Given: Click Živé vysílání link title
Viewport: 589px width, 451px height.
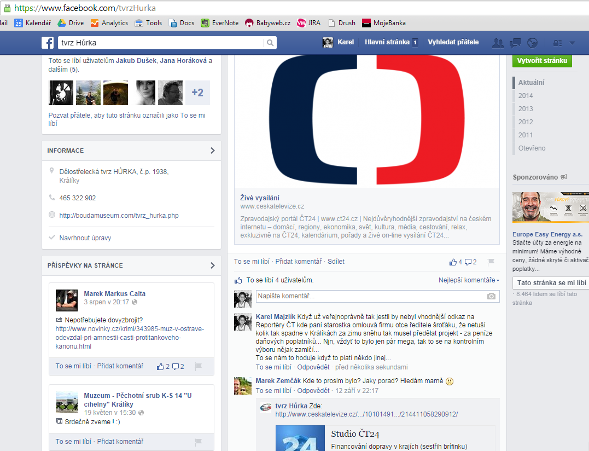Looking at the screenshot, I should coord(260,198).
